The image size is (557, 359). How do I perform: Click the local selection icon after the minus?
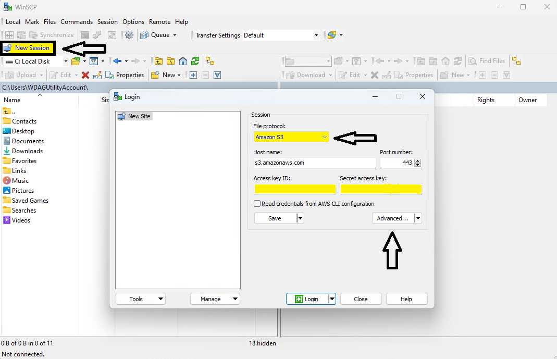[x=217, y=75]
